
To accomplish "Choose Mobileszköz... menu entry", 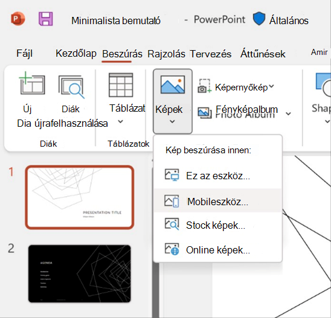I will click(x=217, y=200).
